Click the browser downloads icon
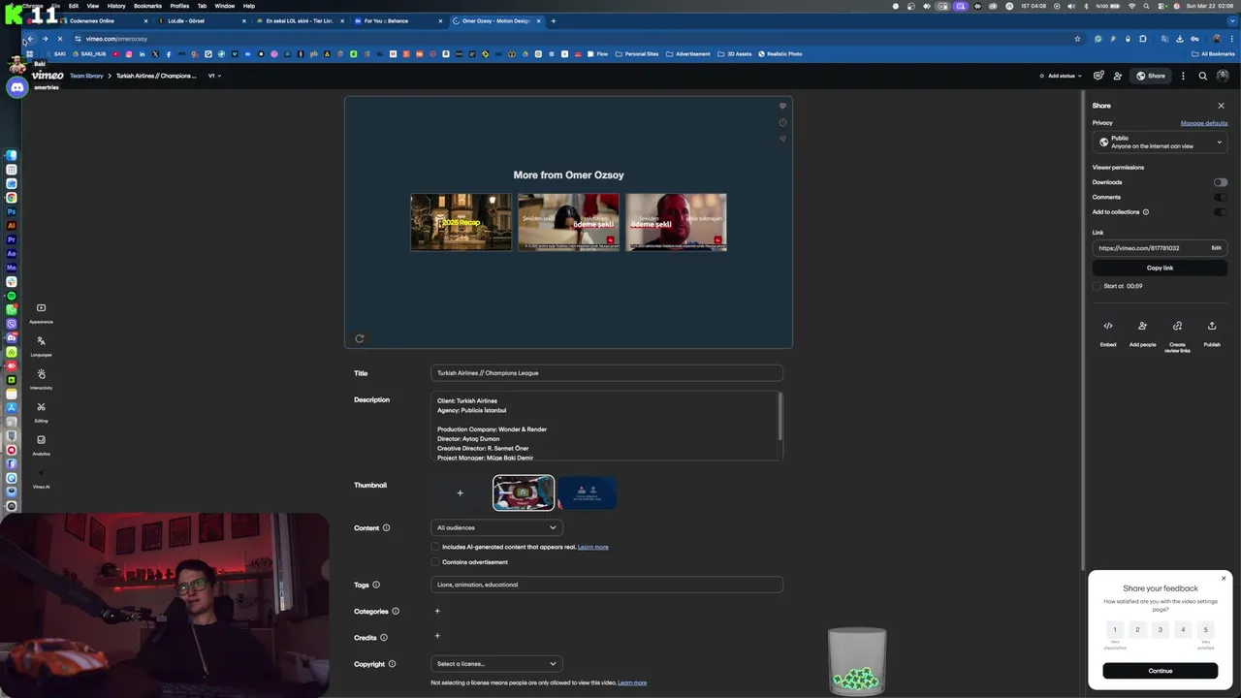 (1180, 39)
